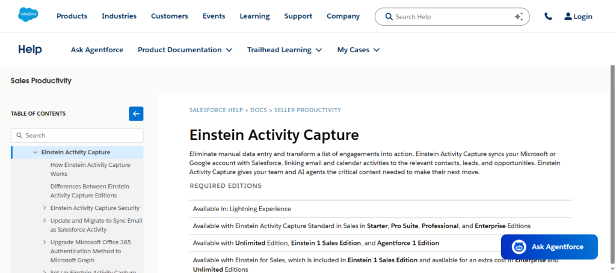Open the Industries menu
The image size is (616, 273).
coord(119,16)
